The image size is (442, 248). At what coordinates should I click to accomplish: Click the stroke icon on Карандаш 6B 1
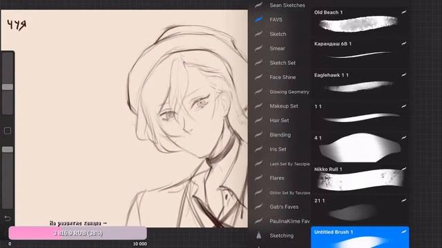click(x=403, y=43)
